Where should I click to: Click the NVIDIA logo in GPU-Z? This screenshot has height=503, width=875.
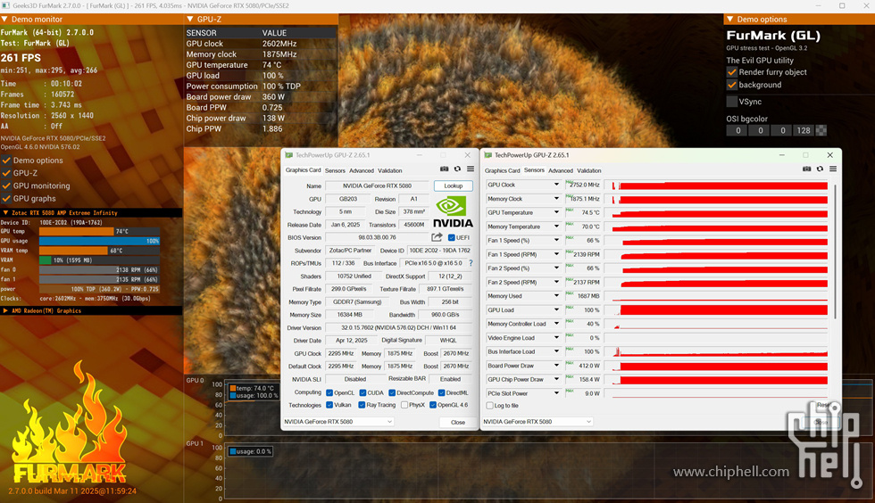[453, 212]
